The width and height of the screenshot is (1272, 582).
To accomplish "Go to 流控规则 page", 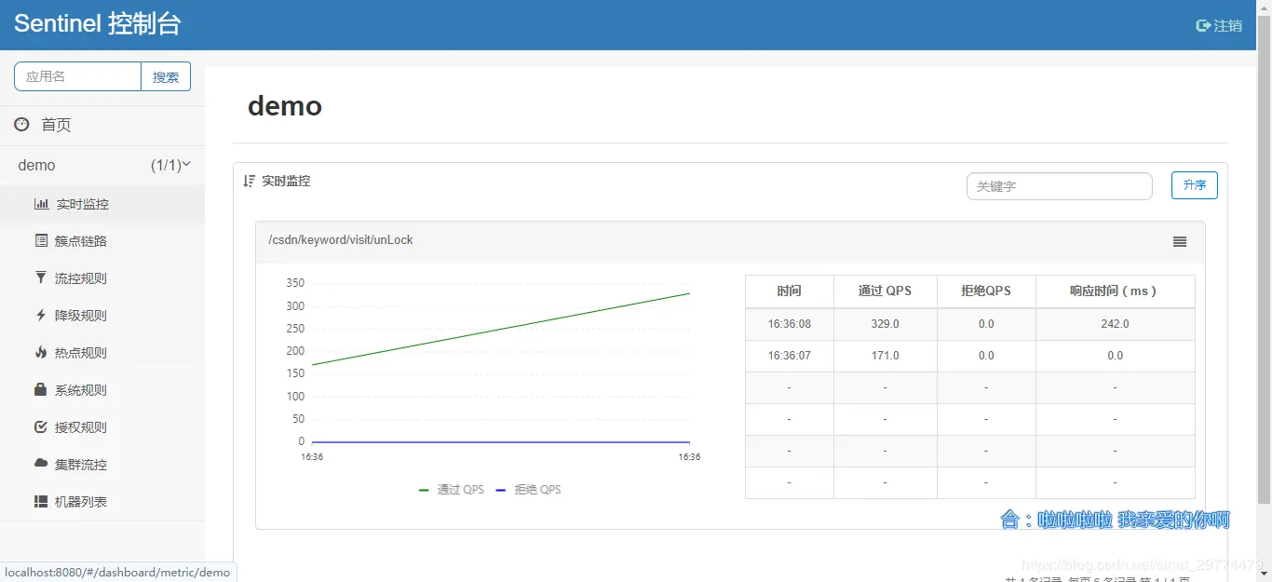I will (x=102, y=278).
